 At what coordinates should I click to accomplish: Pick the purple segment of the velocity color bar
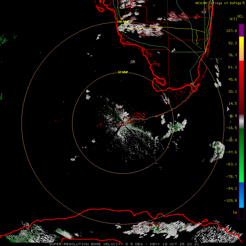coord(241,30)
